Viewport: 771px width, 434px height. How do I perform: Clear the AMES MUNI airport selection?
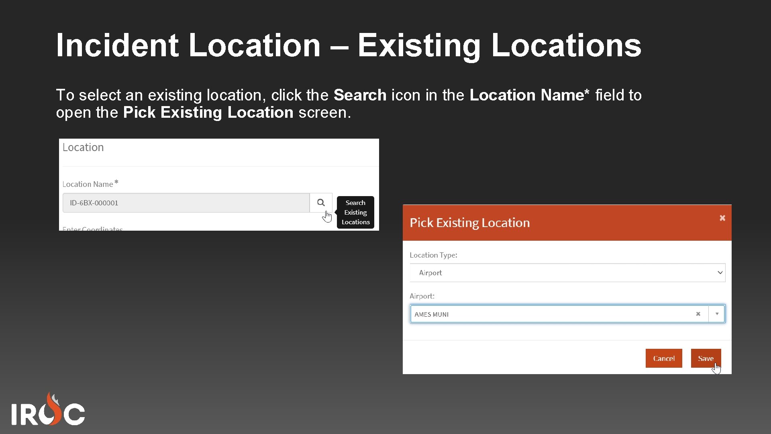click(699, 314)
